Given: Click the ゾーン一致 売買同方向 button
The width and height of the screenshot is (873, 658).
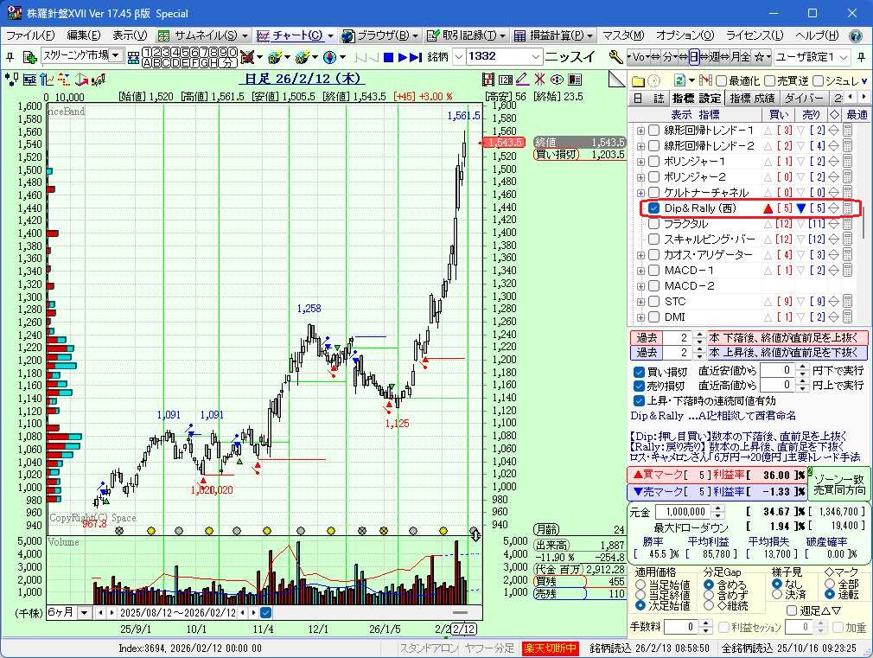Looking at the screenshot, I should 839,483.
